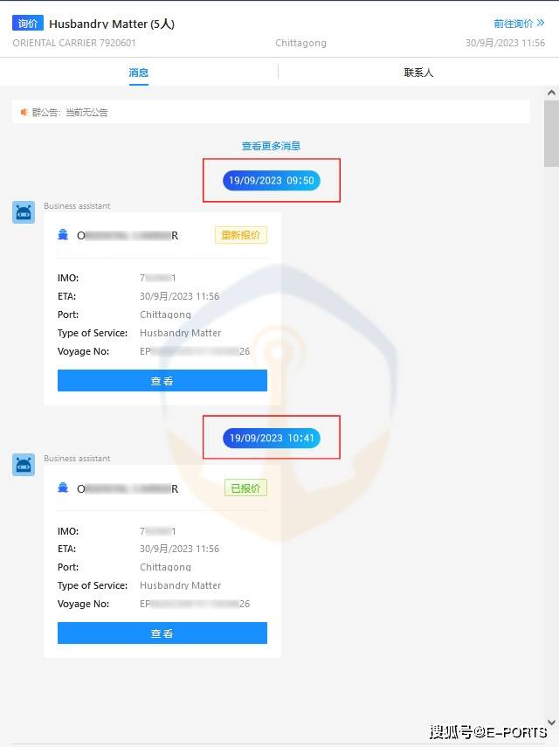This screenshot has height=747, width=559.
Task: Click the orange speaker announcement icon
Action: 24,112
